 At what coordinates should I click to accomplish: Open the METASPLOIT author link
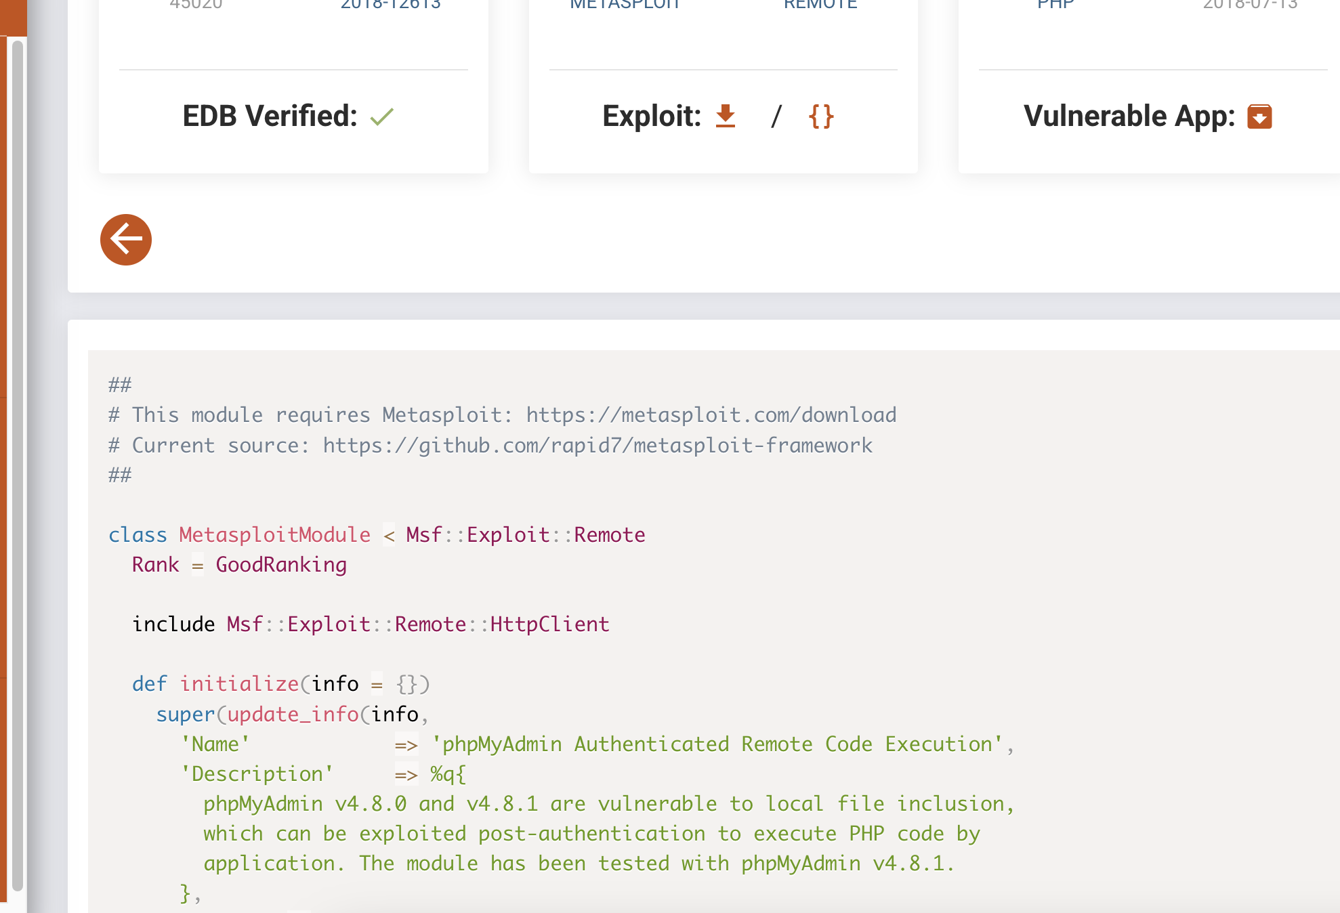point(625,5)
